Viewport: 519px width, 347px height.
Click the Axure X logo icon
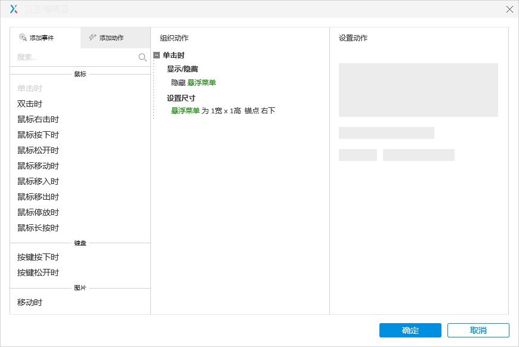[x=14, y=9]
